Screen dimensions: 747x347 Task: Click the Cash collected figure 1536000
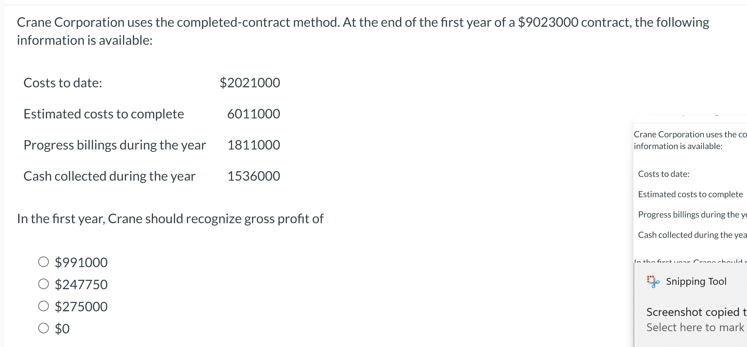click(x=254, y=175)
